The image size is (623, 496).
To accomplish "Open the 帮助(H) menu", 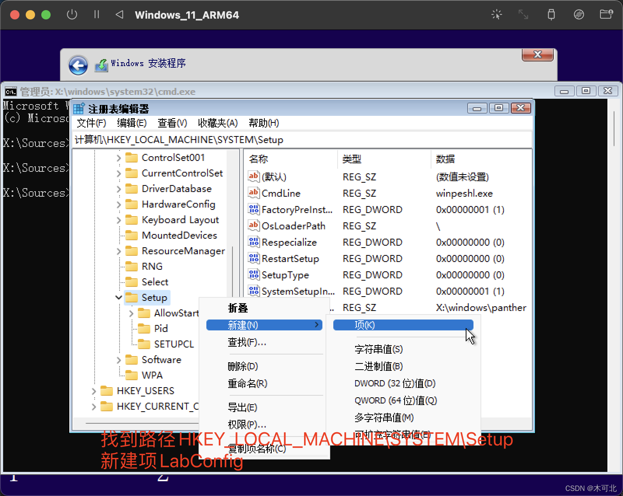I will [264, 123].
